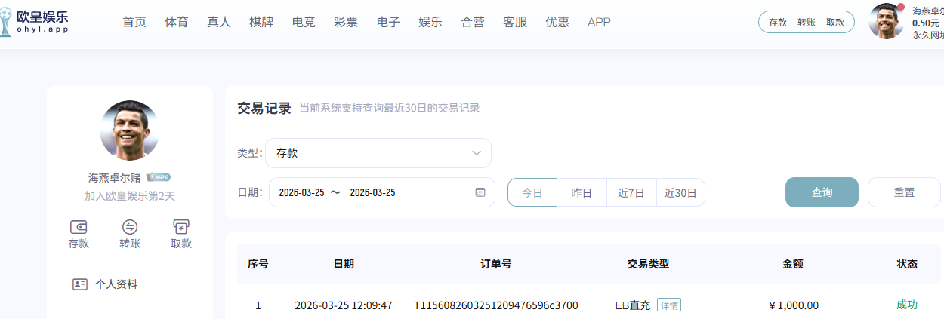This screenshot has height=319, width=944.
Task: Click the EB直充 transaction type text
Action: (x=633, y=305)
